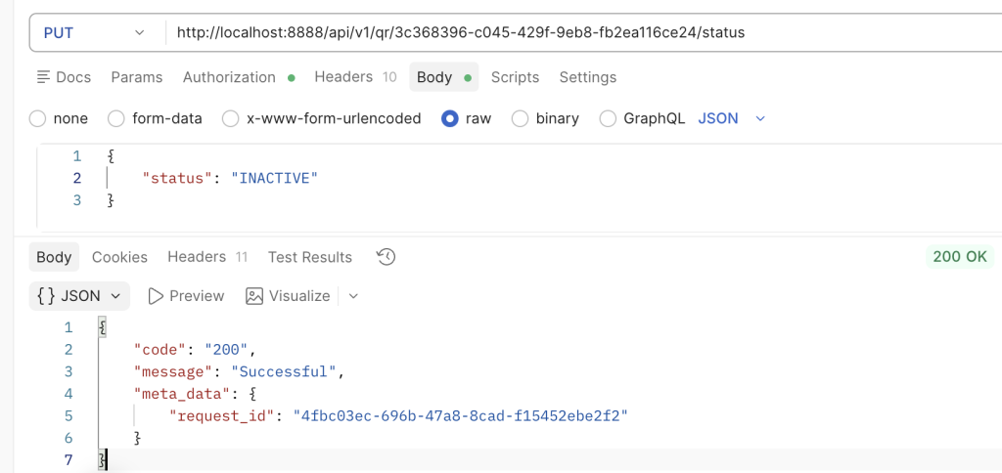Screen dimensions: 1002x473
Task: Open the response Cookies tab
Action: 119,257
